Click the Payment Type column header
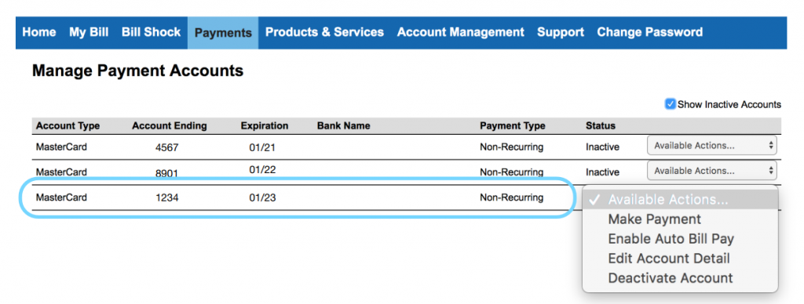Screen dimensions: 804x304 (513, 126)
